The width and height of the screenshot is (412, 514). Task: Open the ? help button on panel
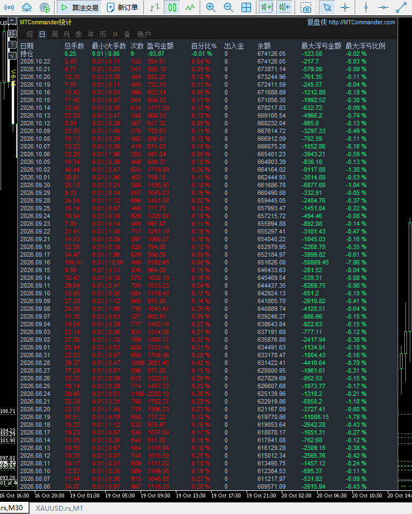(x=12, y=45)
